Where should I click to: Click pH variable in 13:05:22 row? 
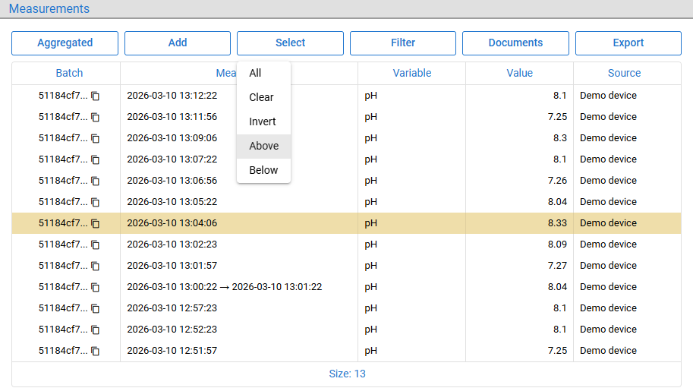tap(371, 202)
